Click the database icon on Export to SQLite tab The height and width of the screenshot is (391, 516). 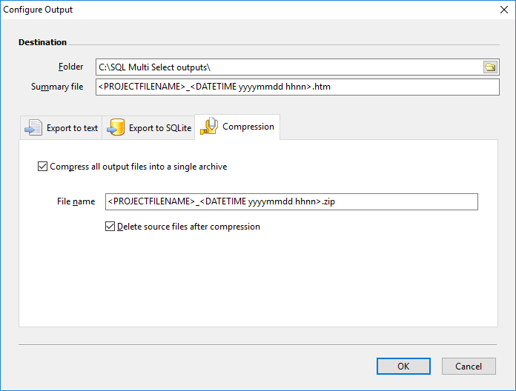(x=116, y=127)
